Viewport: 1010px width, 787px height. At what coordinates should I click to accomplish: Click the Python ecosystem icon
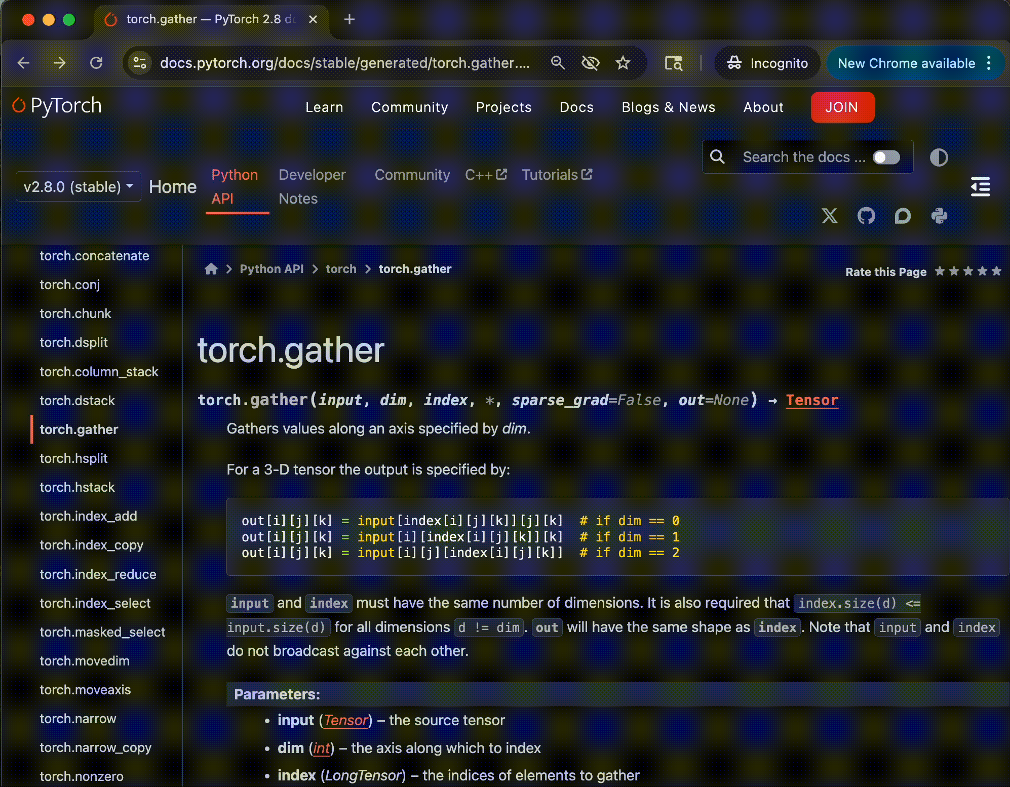pyautogui.click(x=940, y=216)
